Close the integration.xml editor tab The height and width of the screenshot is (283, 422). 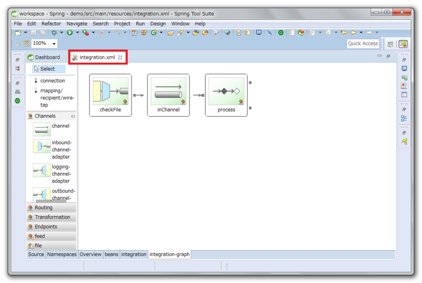pyautogui.click(x=120, y=57)
